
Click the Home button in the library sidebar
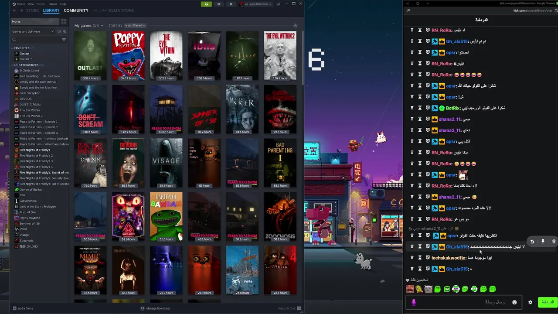[35, 21]
